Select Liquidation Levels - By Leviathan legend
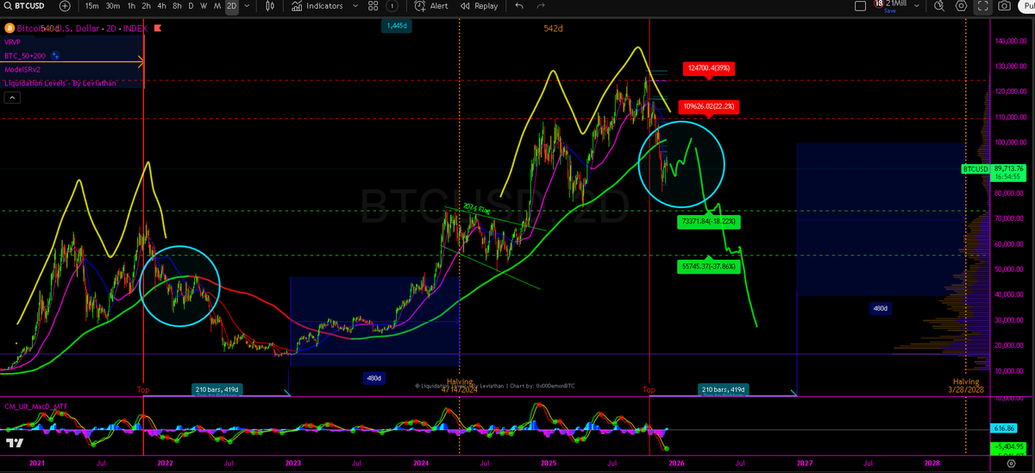 [x=60, y=83]
